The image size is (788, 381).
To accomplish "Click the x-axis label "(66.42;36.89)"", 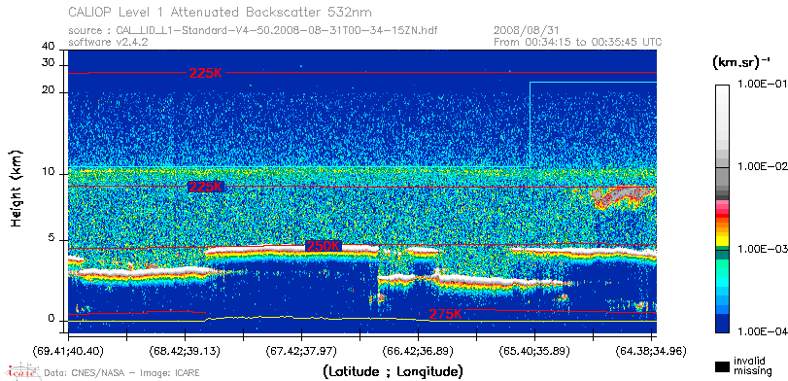I will click(x=418, y=351).
